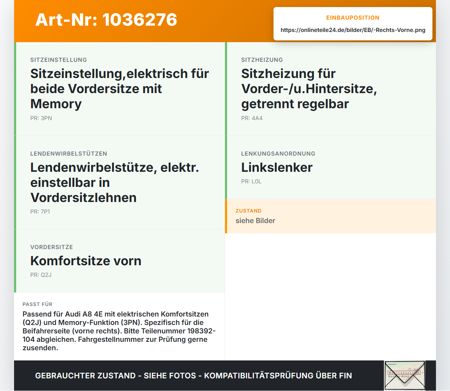Click the LENKUNGSANORDNUNG label

[278, 154]
